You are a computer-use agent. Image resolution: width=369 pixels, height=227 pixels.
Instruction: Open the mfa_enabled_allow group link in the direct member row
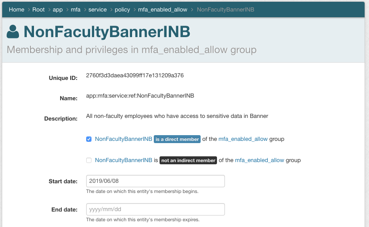[243, 139]
